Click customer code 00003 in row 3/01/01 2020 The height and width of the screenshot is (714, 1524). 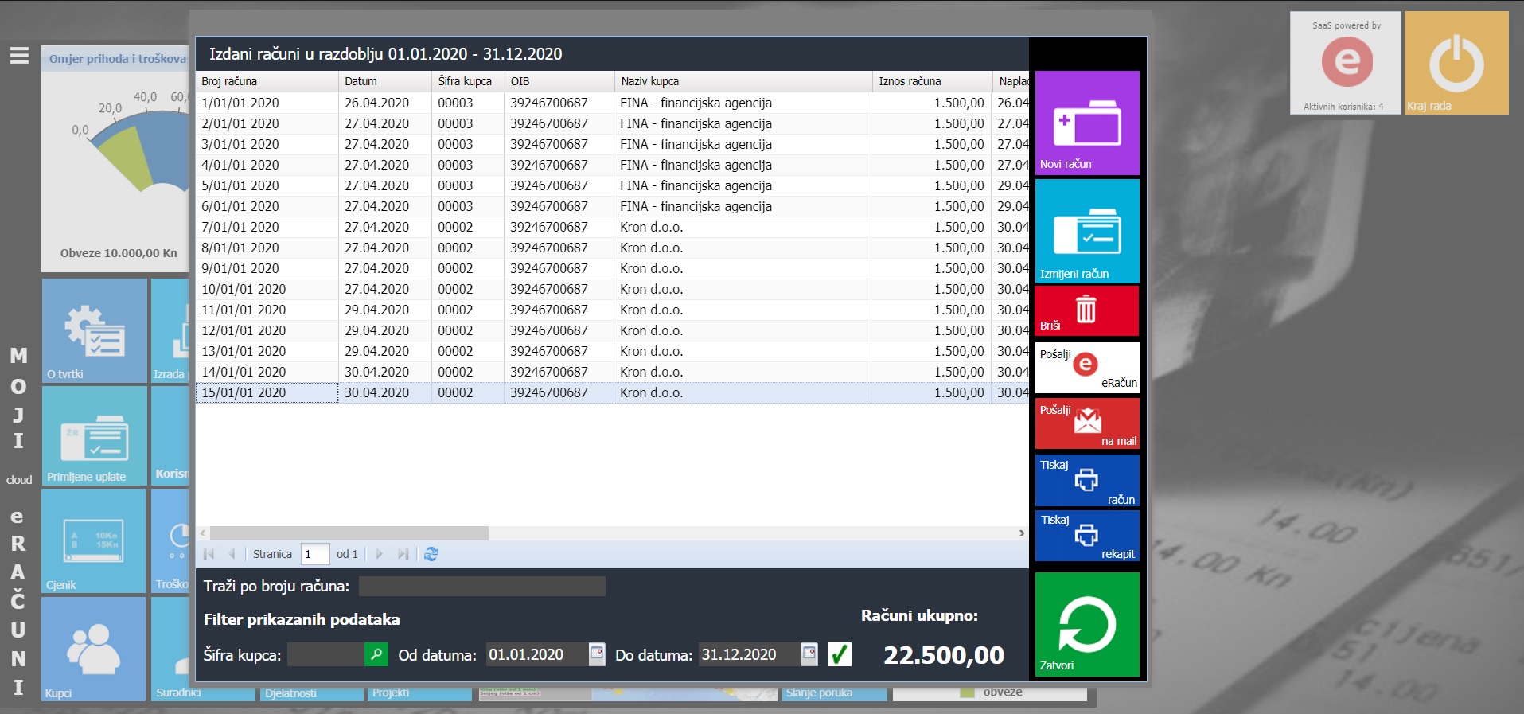455,144
